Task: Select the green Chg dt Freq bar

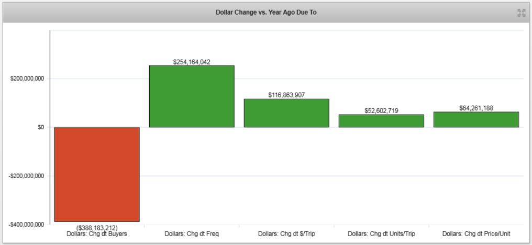Action: tap(192, 96)
